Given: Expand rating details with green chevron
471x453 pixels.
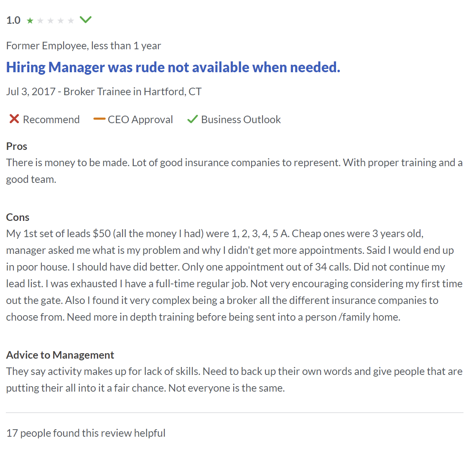Looking at the screenshot, I should pyautogui.click(x=86, y=20).
